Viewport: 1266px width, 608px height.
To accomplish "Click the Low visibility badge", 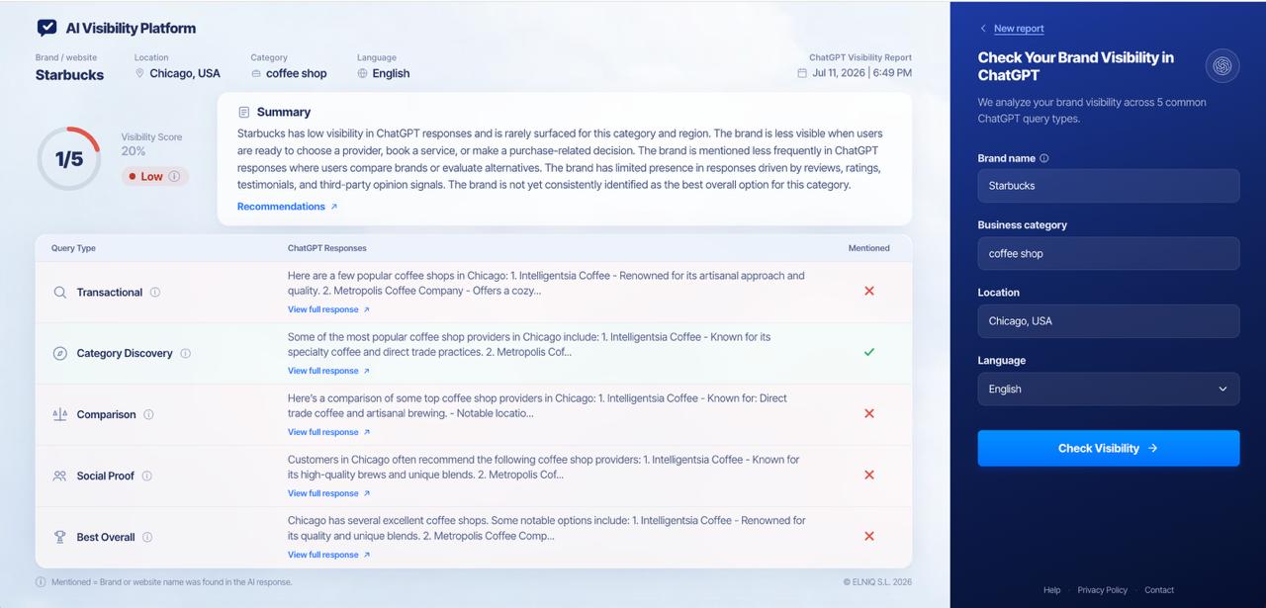I will point(154,176).
